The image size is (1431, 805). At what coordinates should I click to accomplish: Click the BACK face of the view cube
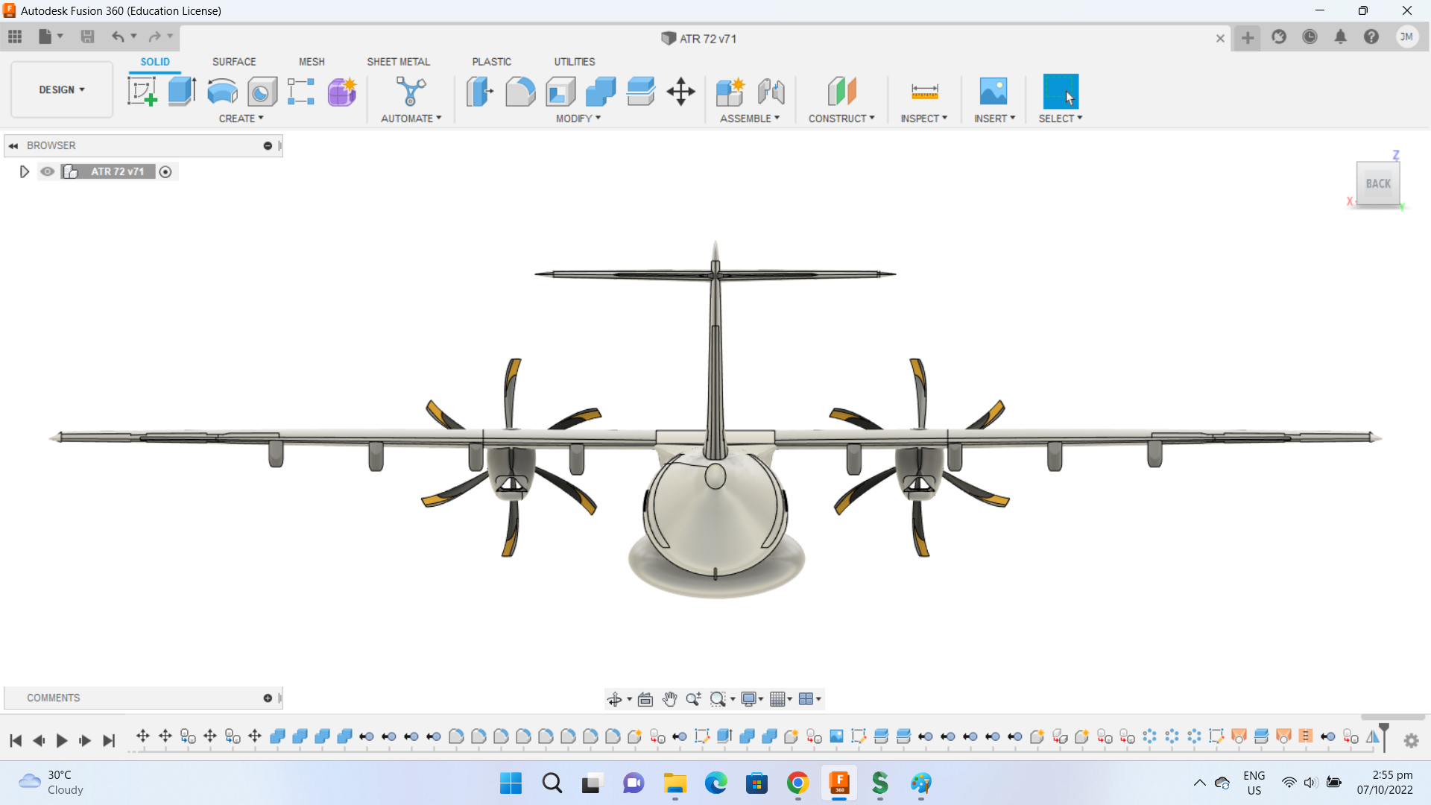(x=1377, y=183)
